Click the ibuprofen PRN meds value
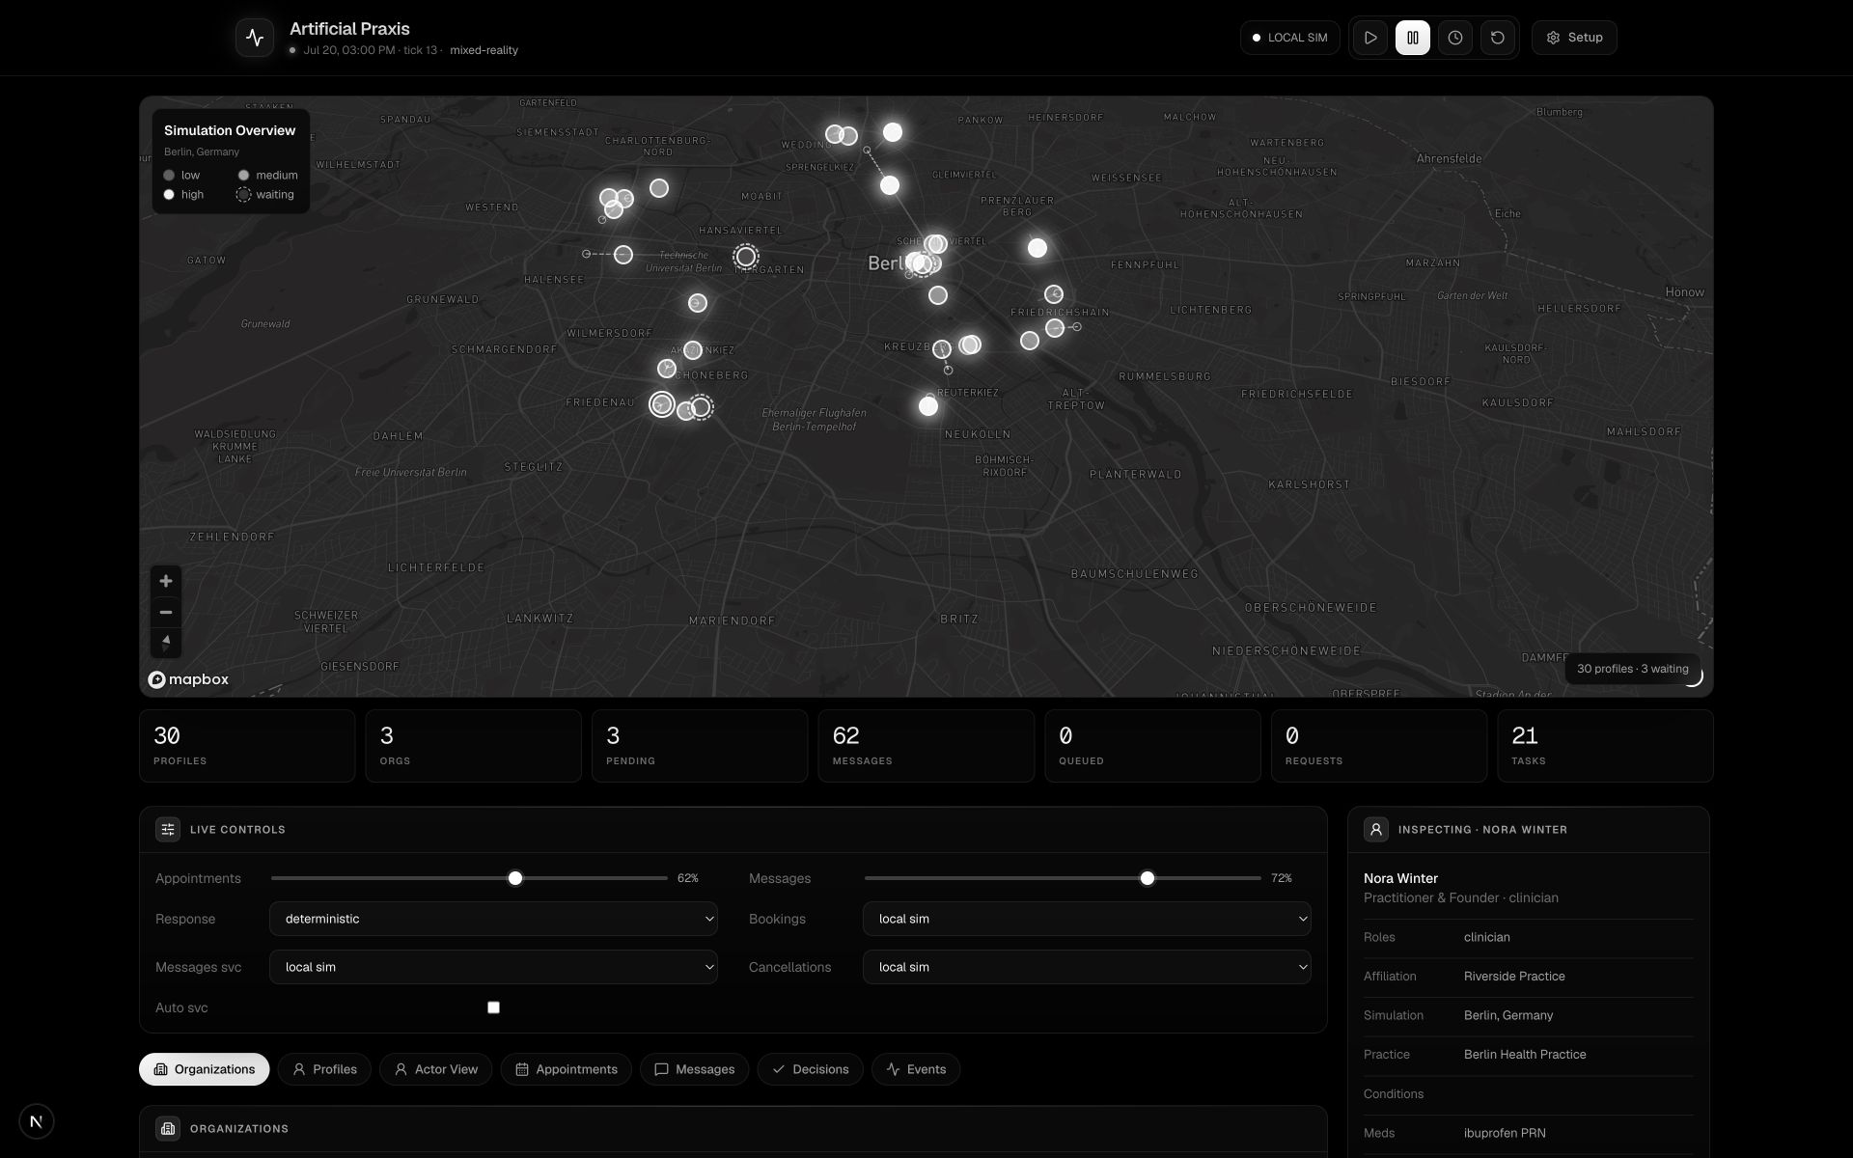Image resolution: width=1853 pixels, height=1158 pixels. coord(1505,1133)
